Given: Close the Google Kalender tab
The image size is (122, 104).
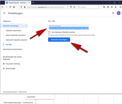Looking at the screenshot, I should point(29,3).
